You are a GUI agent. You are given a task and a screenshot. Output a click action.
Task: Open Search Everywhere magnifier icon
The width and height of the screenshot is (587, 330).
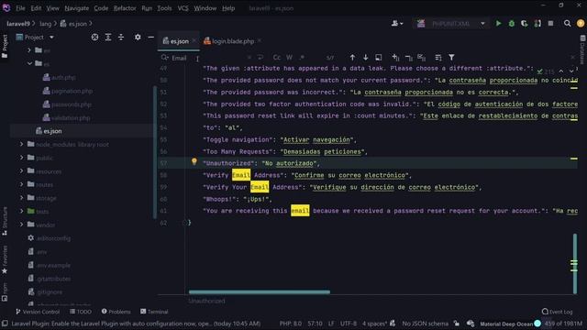[567, 24]
